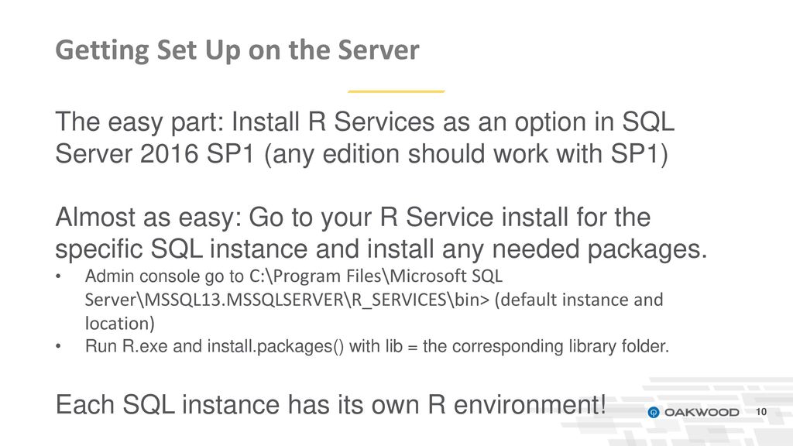Click the paragraph starting Almost as easy

[381, 232]
